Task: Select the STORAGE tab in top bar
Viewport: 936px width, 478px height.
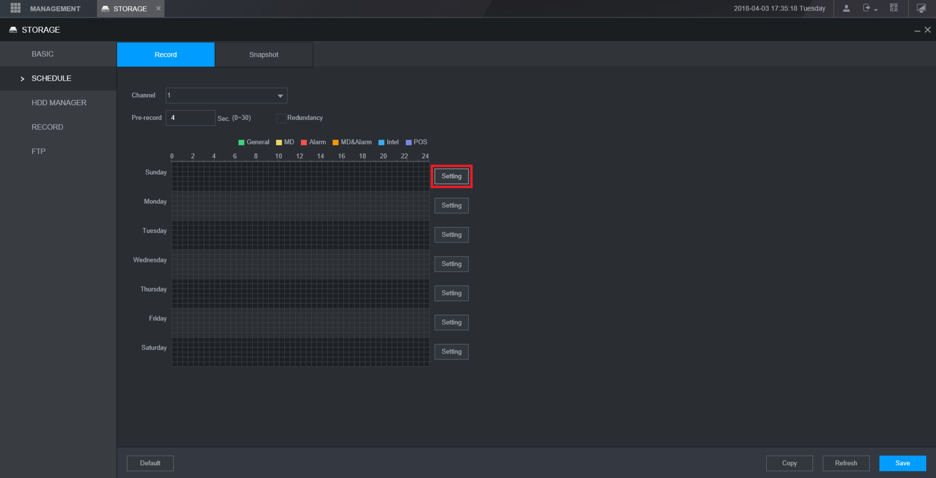Action: [x=130, y=9]
